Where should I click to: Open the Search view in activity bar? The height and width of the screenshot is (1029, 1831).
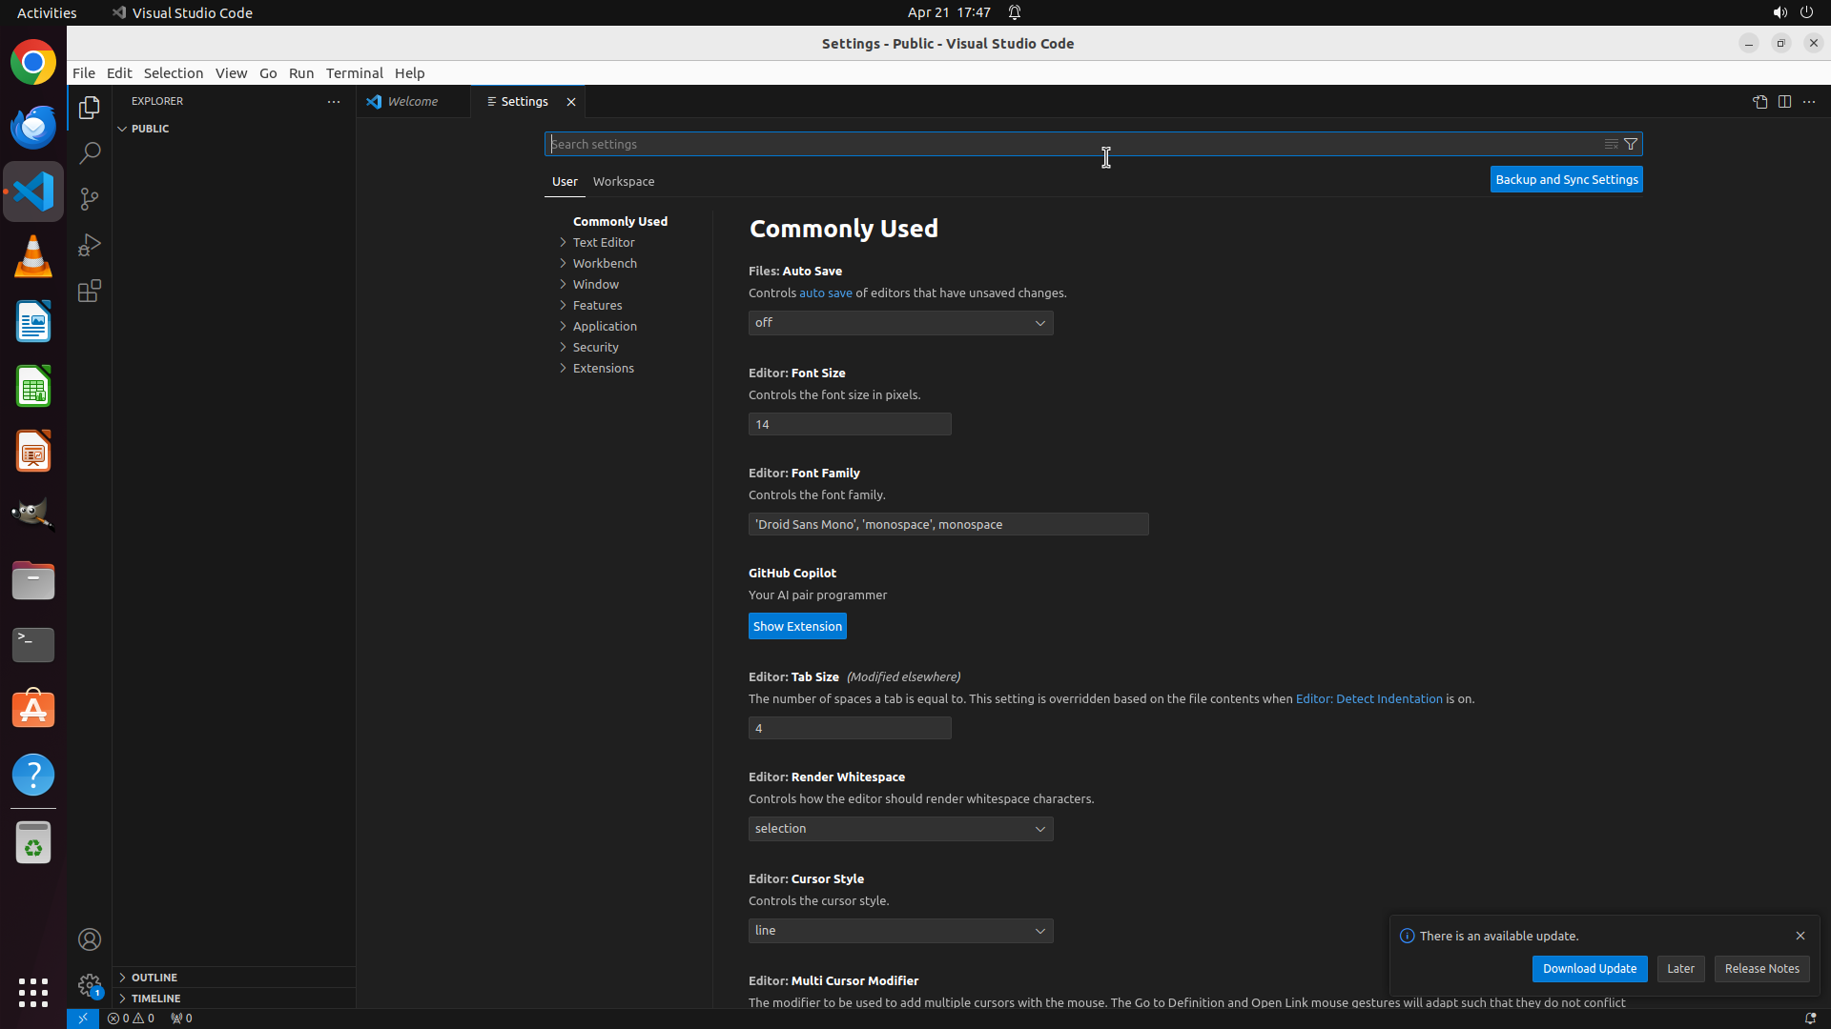point(90,152)
